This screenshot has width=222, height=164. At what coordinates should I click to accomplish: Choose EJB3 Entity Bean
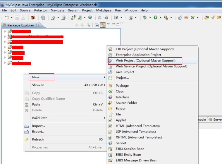[x=152, y=155]
